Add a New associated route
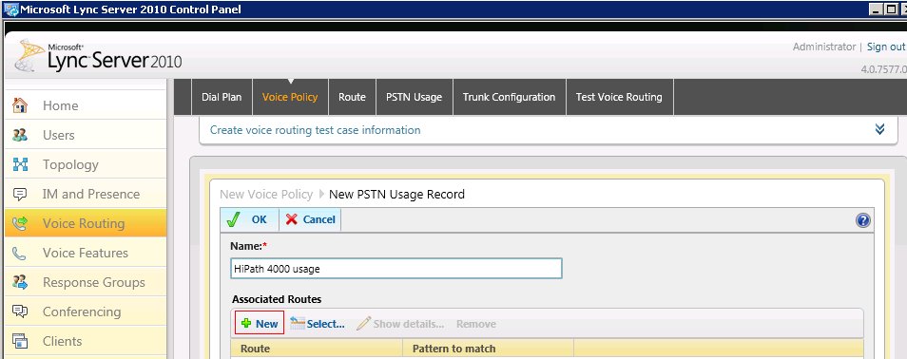Screen dimensions: 907x359 tap(260, 324)
